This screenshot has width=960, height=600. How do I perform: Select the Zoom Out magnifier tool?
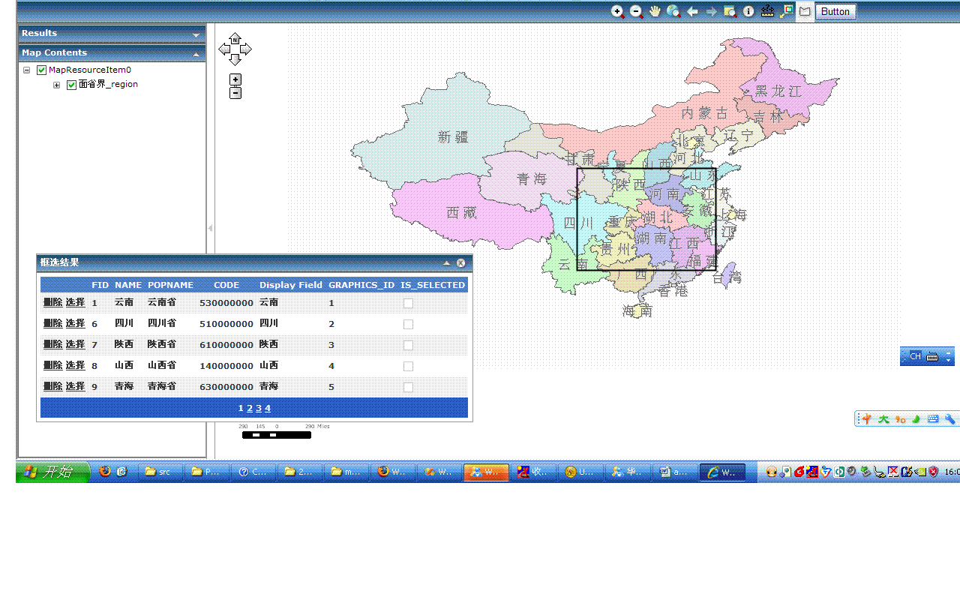click(x=636, y=11)
